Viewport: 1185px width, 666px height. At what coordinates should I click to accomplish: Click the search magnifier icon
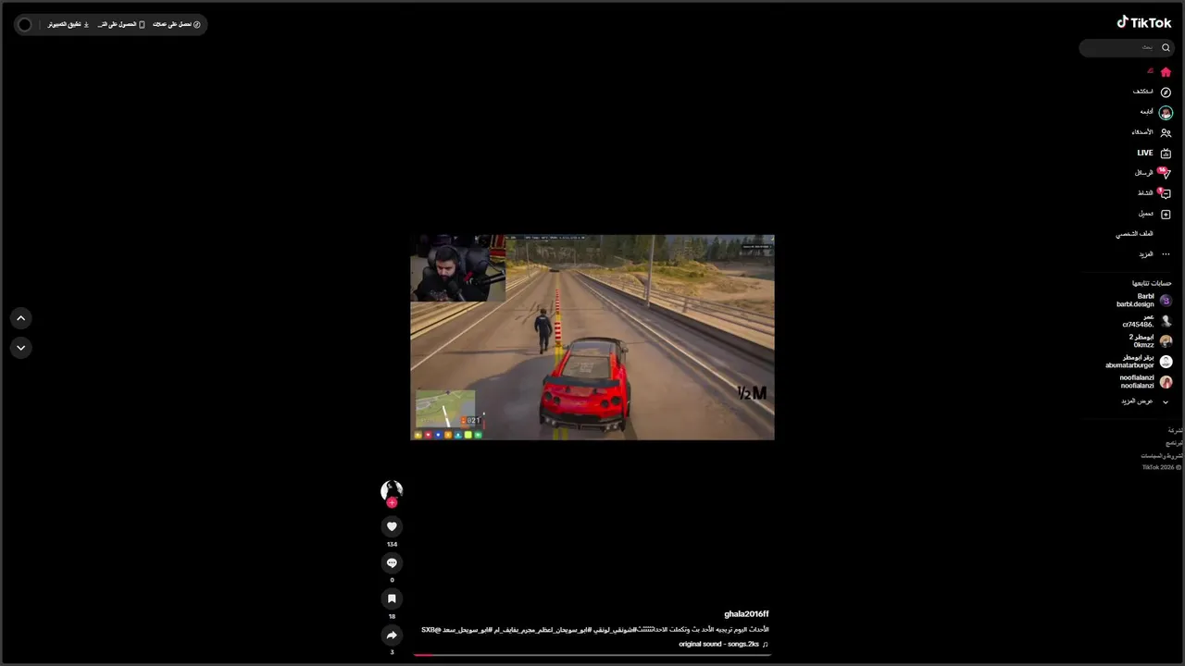tap(1166, 47)
